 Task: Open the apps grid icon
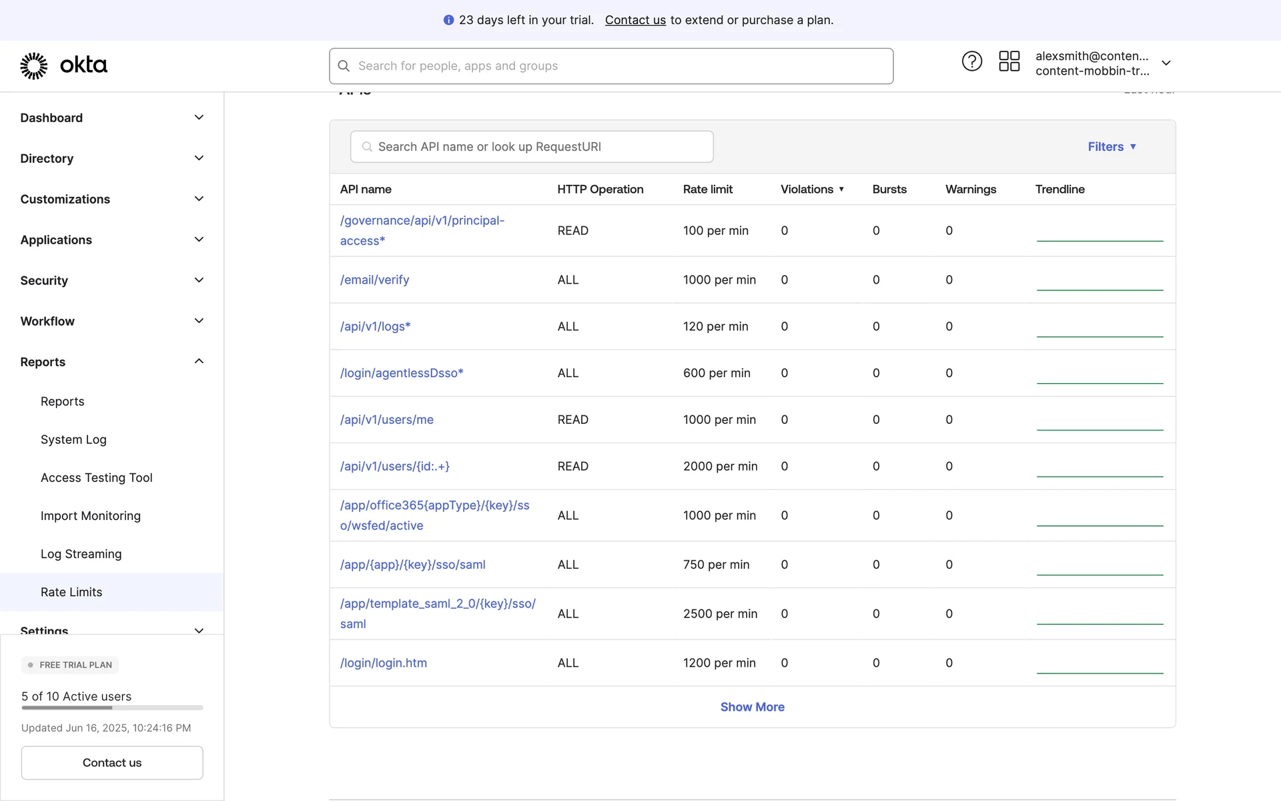click(1009, 61)
